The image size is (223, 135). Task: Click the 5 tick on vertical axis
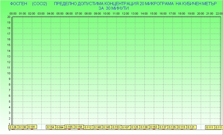pyautogui.click(x=9, y=101)
